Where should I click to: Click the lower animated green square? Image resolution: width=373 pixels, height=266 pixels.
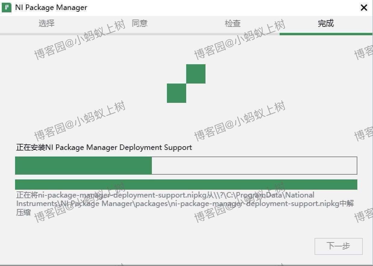click(x=176, y=93)
